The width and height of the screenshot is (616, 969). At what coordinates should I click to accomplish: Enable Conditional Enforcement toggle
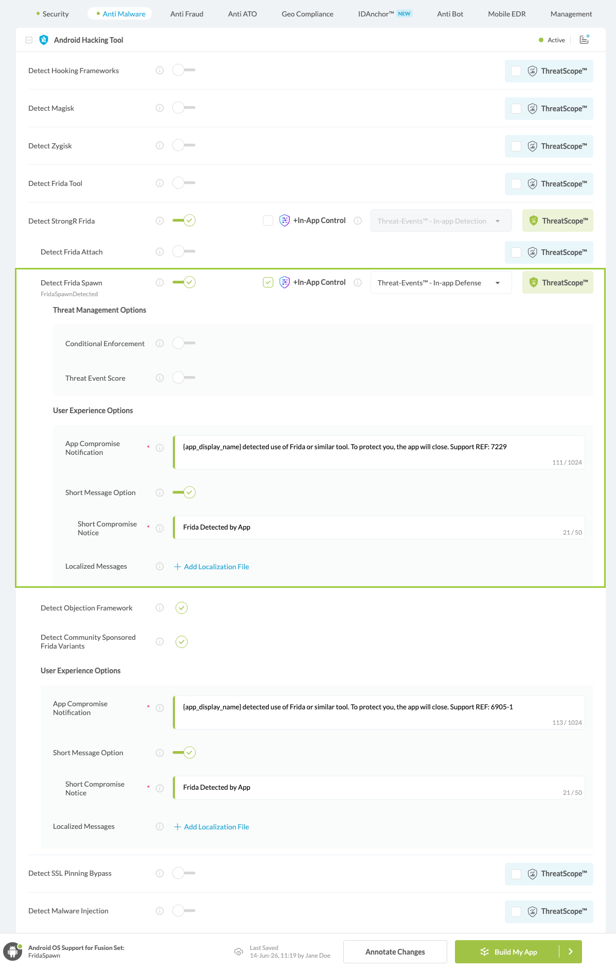[184, 343]
